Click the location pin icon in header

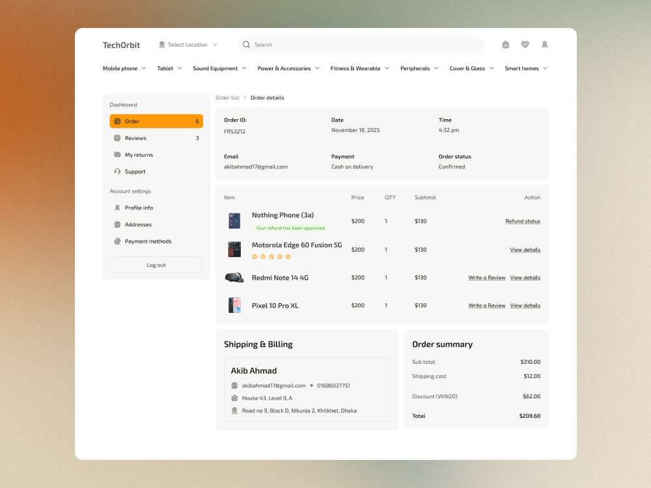coord(162,44)
